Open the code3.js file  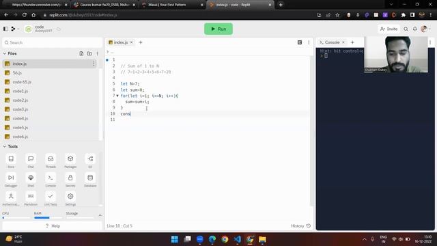click(51, 109)
